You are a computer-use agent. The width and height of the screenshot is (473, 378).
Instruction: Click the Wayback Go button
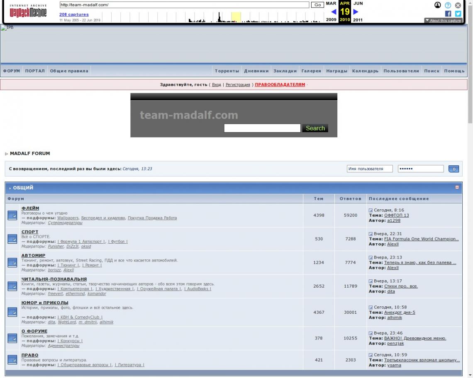pos(317,5)
